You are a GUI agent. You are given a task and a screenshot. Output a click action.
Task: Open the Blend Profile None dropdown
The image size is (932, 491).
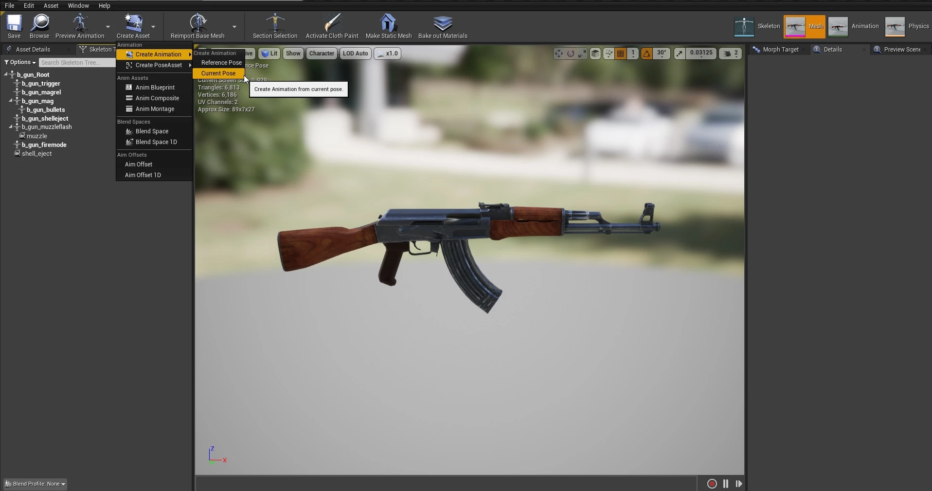[x=35, y=484]
